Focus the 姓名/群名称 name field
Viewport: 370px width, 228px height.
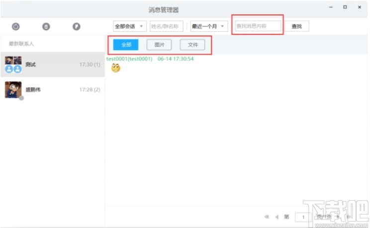tap(167, 26)
